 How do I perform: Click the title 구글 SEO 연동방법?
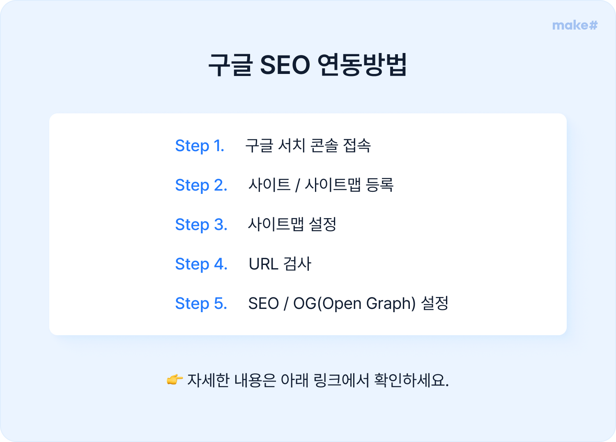tap(308, 64)
